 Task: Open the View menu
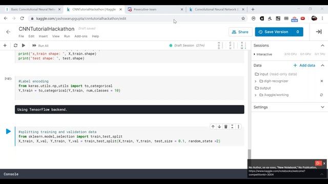point(56,36)
